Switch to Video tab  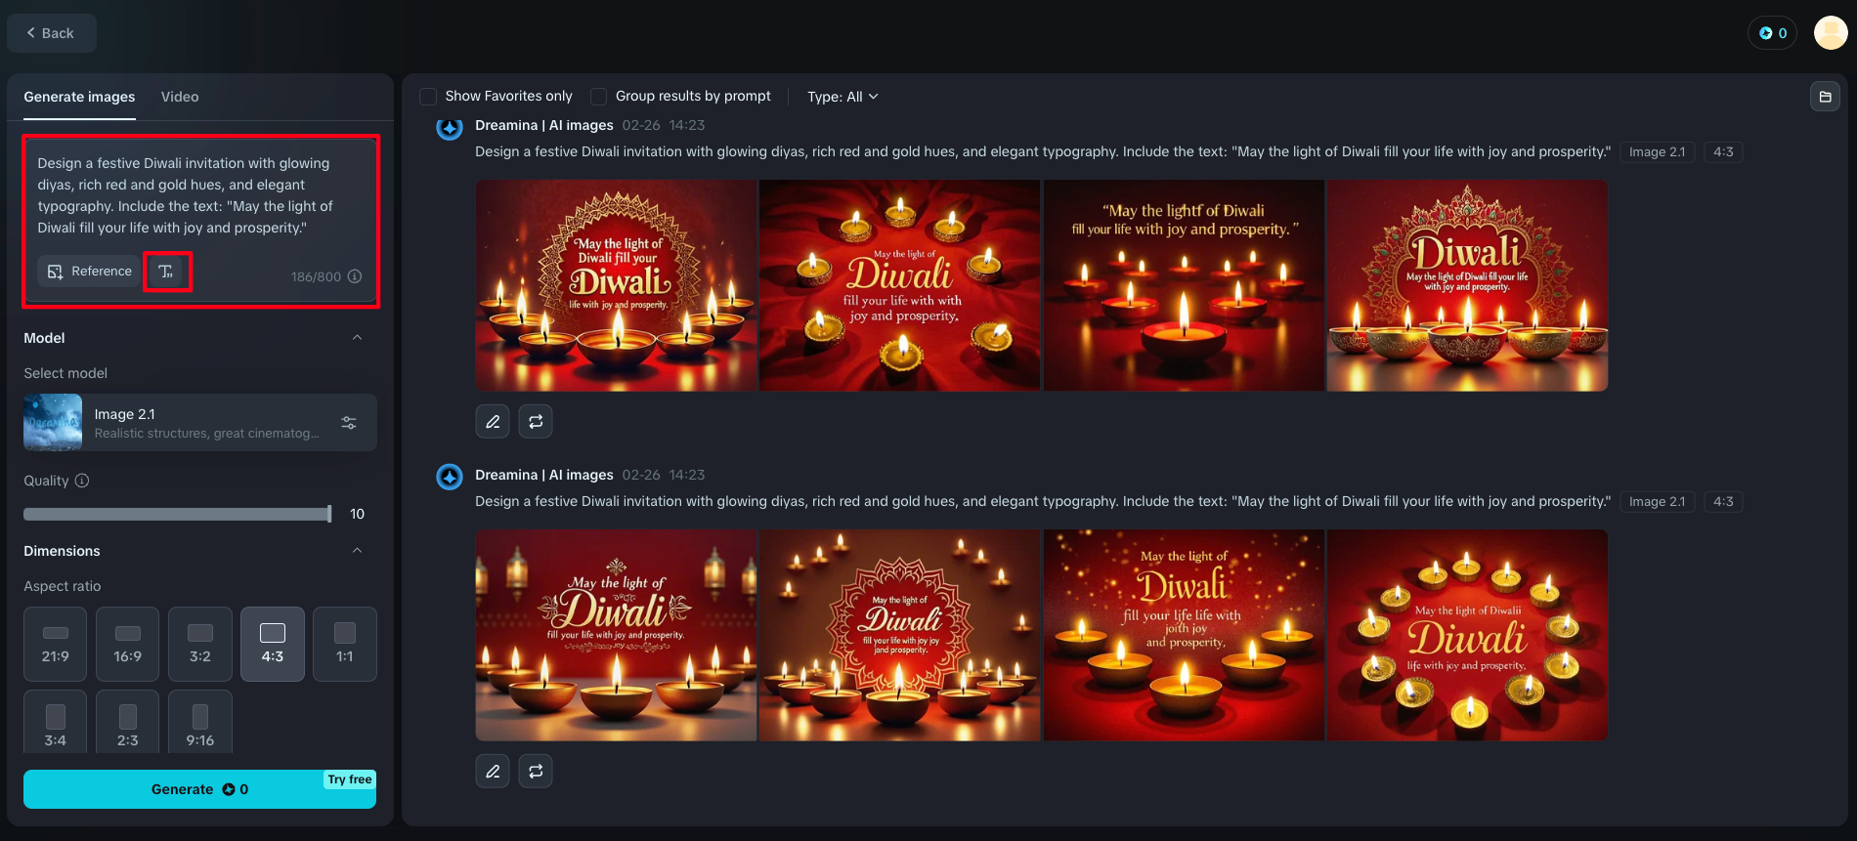180,97
